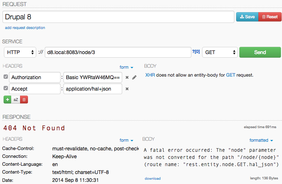Delete all headers with red trash icon
This screenshot has height=184, width=282.
(24, 100)
